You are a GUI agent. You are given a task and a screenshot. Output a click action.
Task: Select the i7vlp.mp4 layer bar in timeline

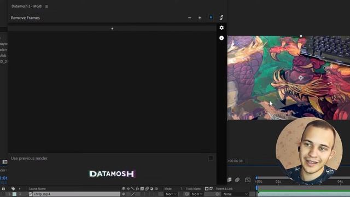point(304,194)
